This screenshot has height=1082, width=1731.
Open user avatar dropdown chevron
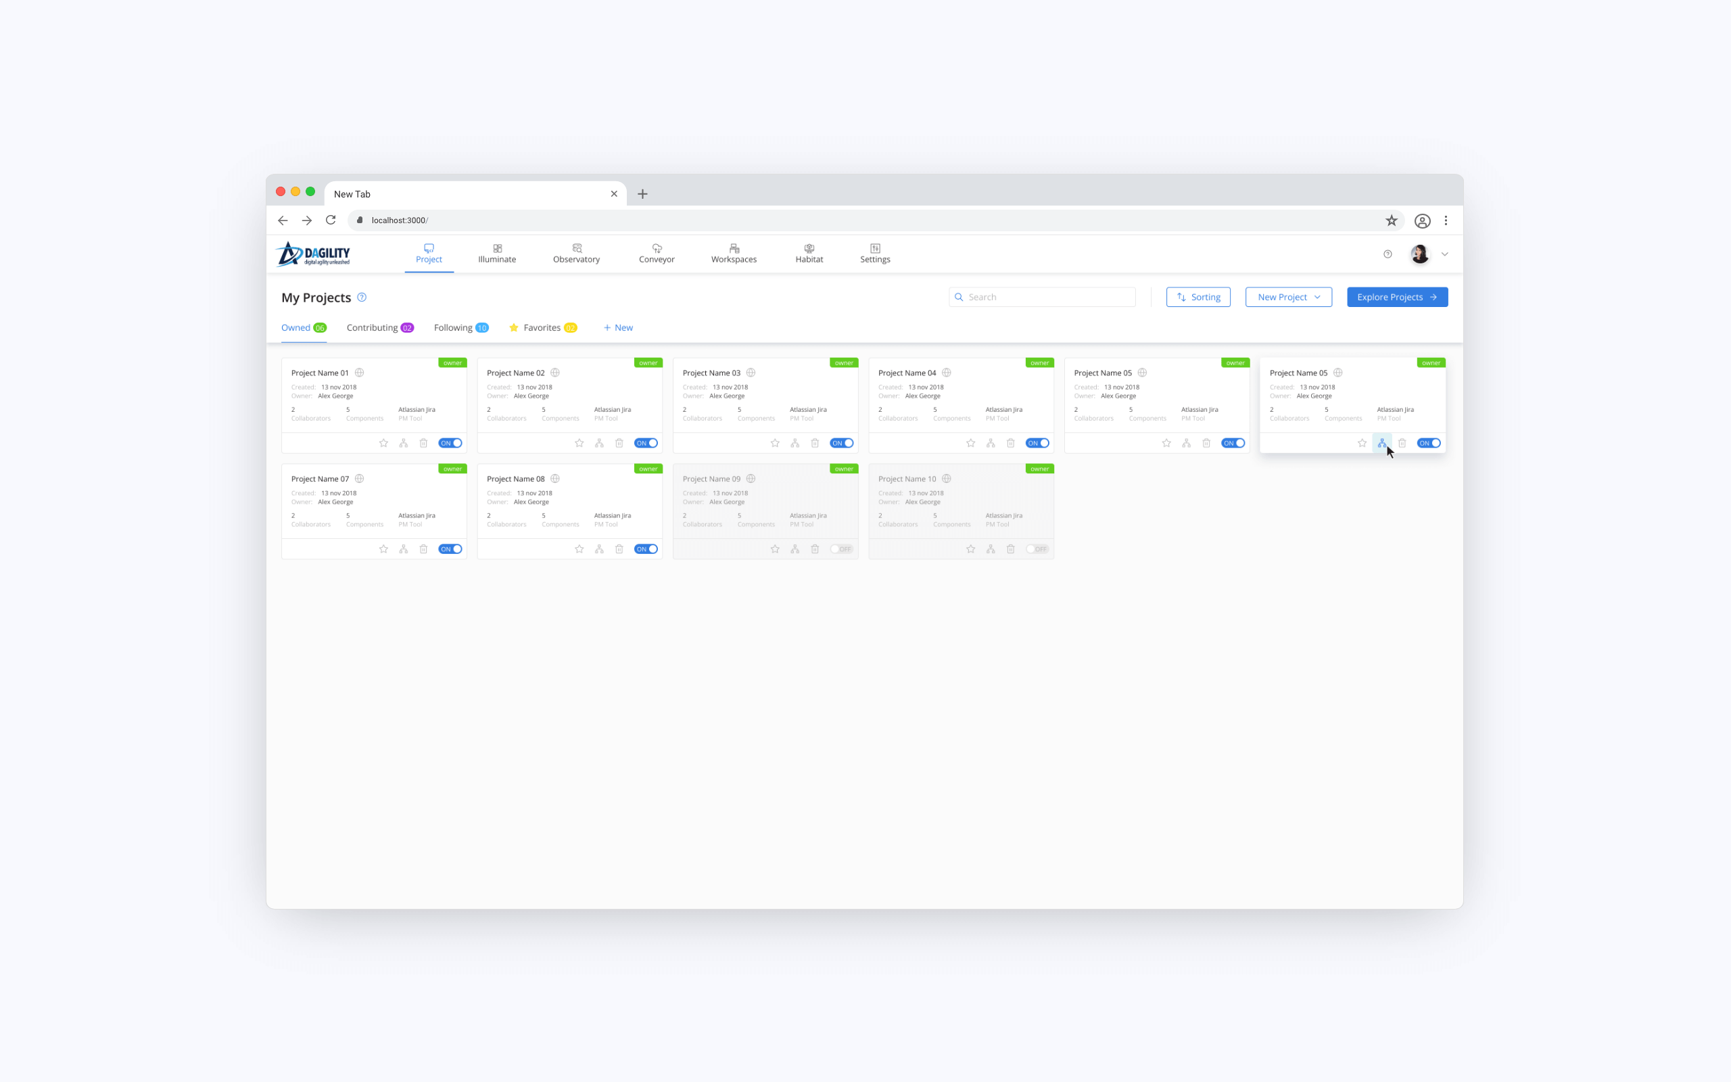click(1445, 254)
